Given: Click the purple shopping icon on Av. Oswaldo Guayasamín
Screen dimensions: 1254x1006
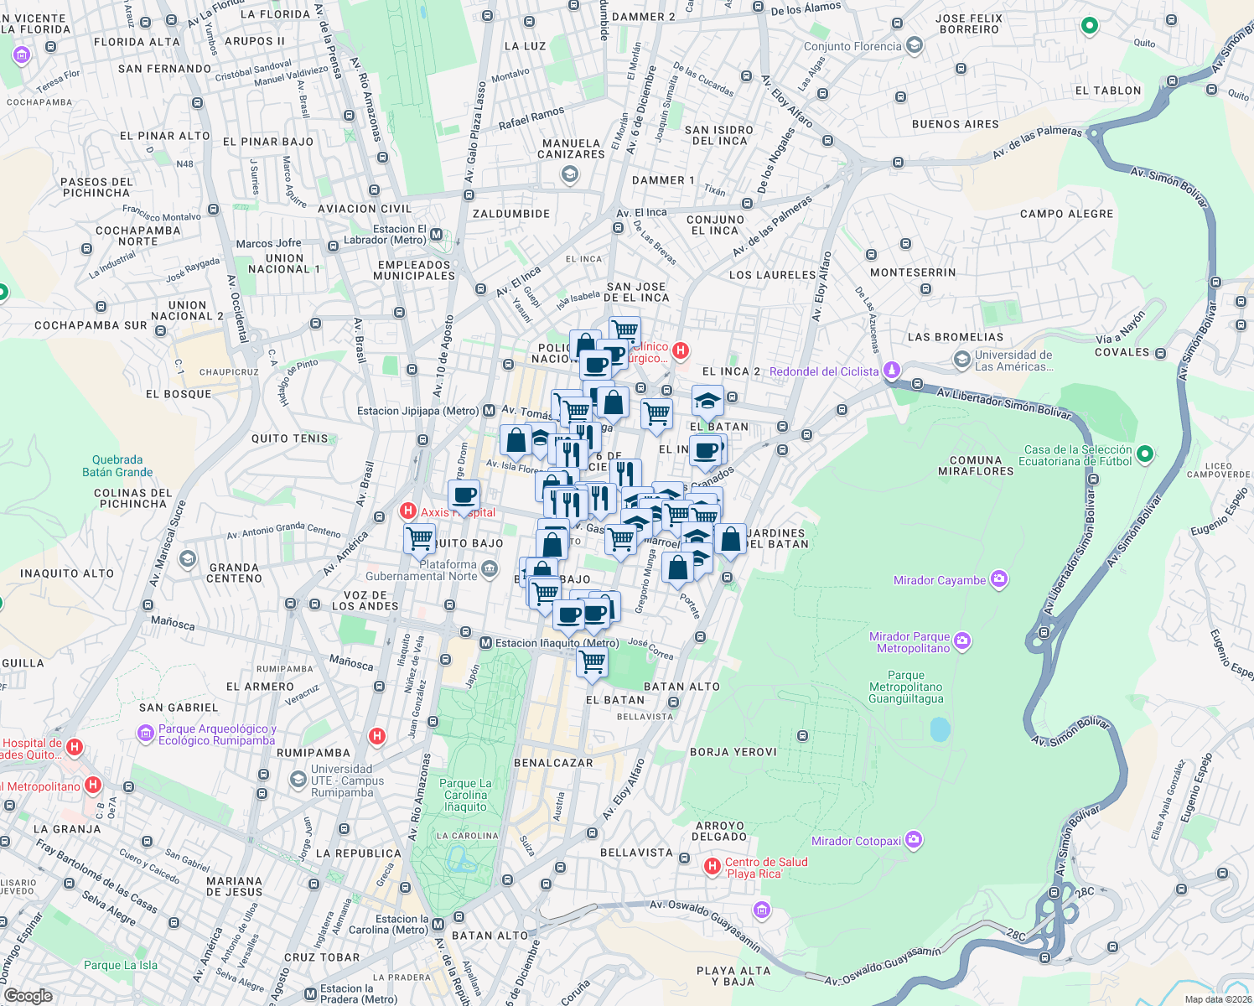Looking at the screenshot, I should tap(762, 910).
